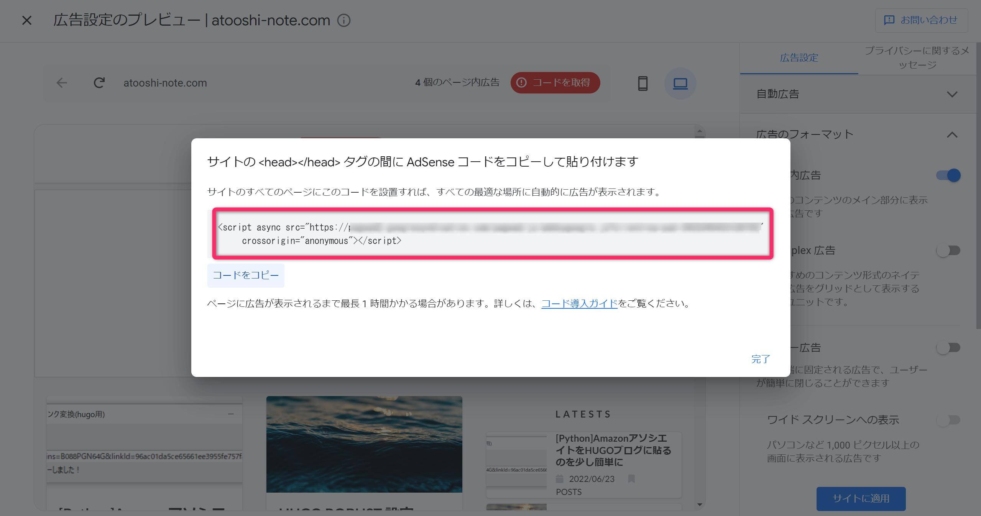Expand the 自動広告 section
The image size is (981, 516).
pos(952,94)
